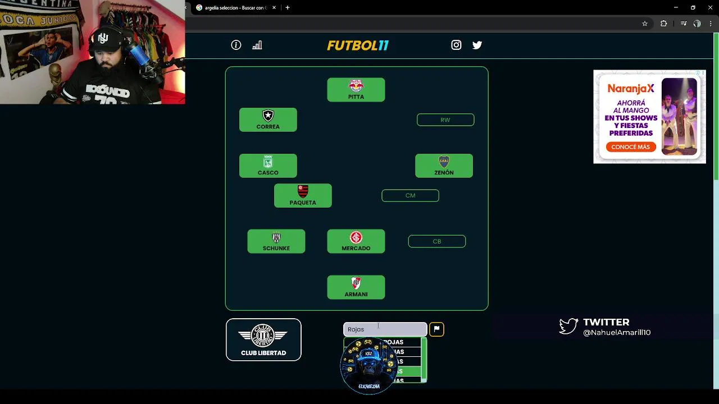Select the Schunke player slot
719x404 pixels.
[276, 241]
